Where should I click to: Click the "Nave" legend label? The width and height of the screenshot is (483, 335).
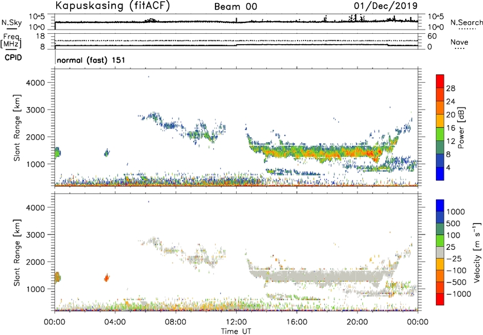click(x=459, y=42)
